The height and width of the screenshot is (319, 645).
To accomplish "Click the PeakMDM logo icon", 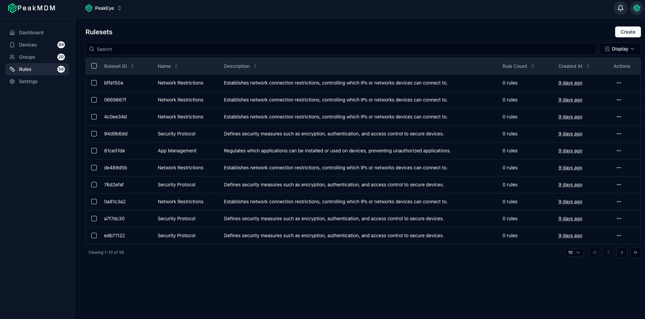I will (12, 8).
